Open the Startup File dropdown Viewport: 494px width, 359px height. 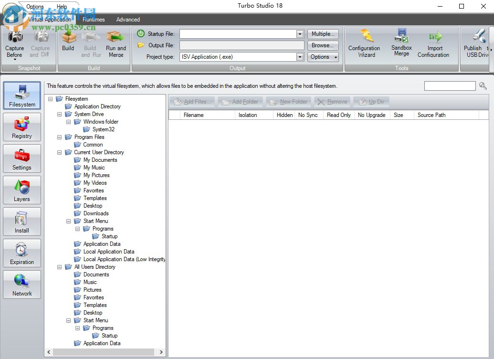[300, 34]
